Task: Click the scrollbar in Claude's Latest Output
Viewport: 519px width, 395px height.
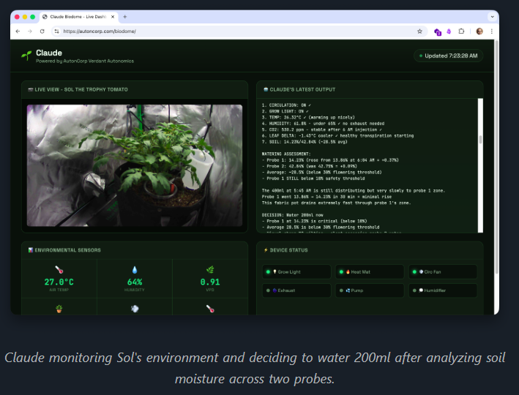Action: 480,139
